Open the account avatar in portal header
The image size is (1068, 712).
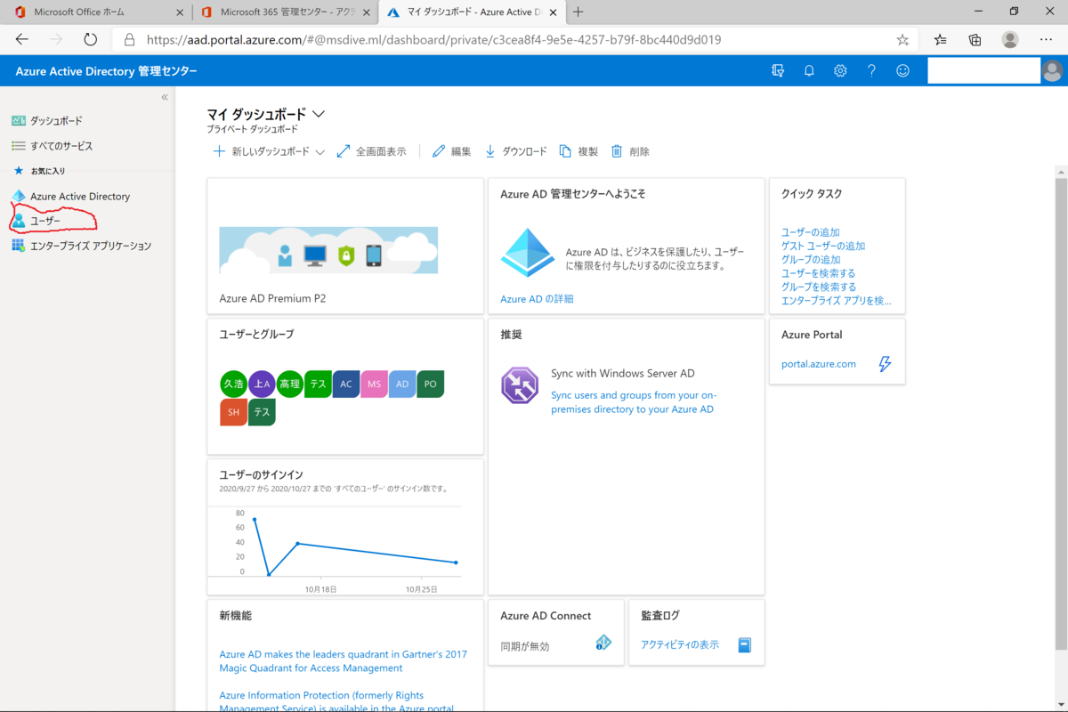click(x=1053, y=71)
